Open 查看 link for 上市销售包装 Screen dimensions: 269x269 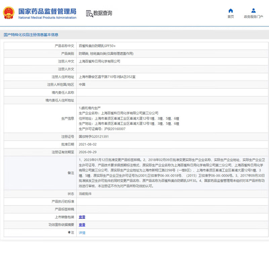pos(82,217)
